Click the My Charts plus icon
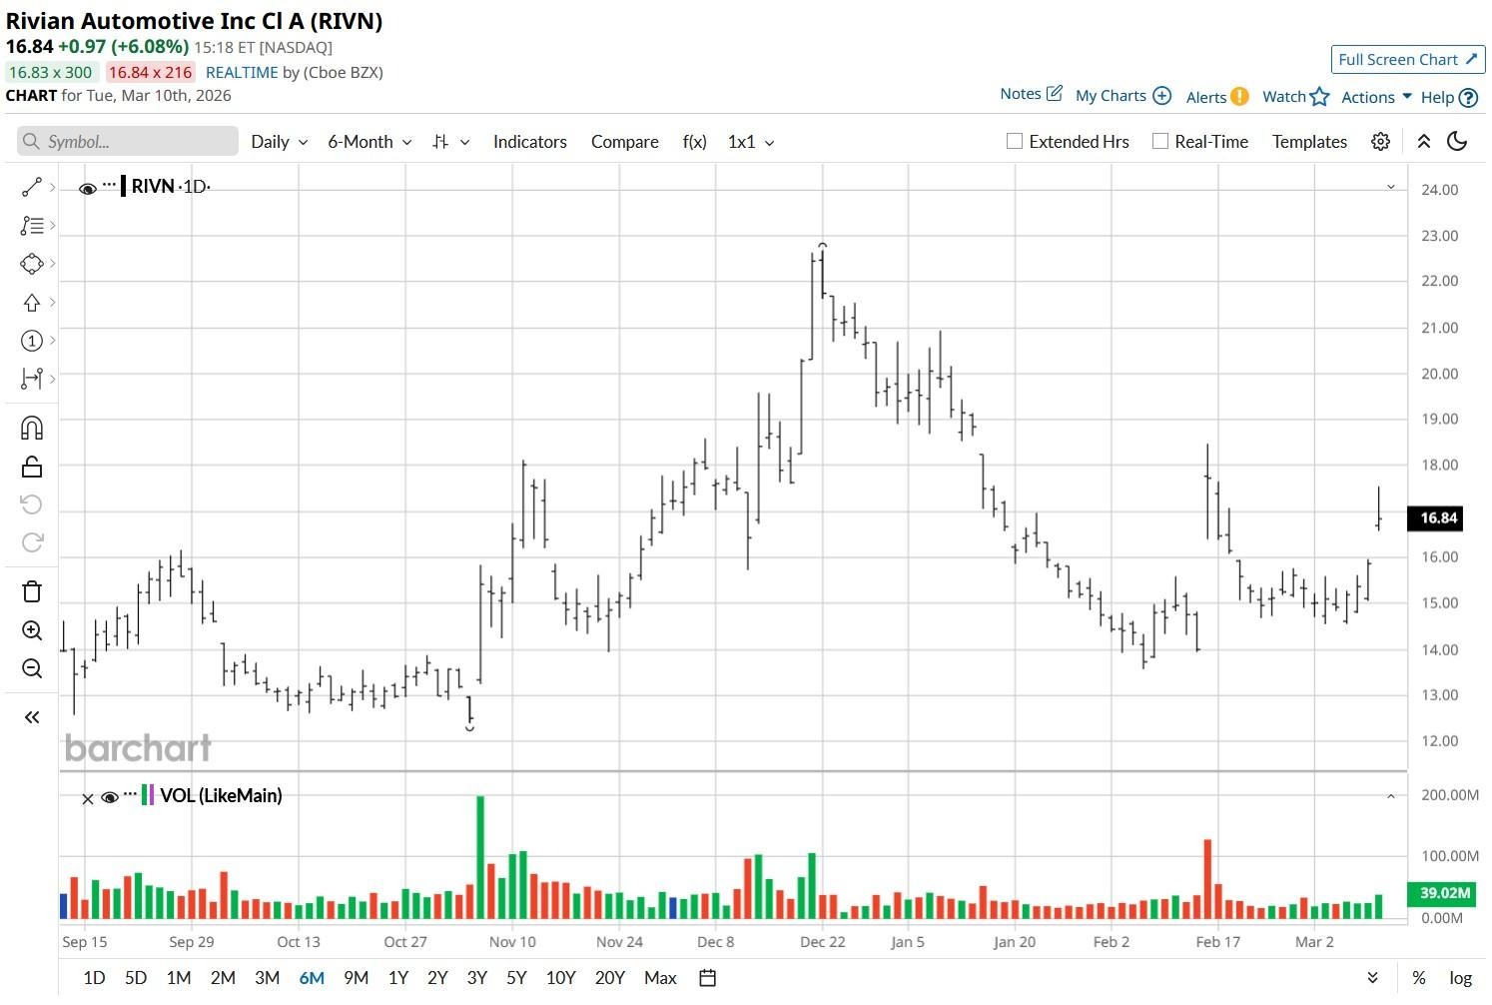The height and width of the screenshot is (1005, 1492). [x=1161, y=95]
